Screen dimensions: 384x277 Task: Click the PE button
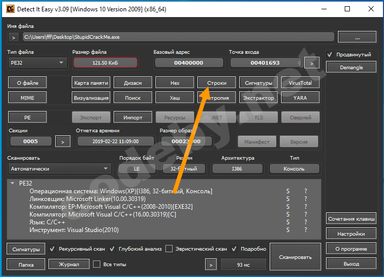coord(27,117)
